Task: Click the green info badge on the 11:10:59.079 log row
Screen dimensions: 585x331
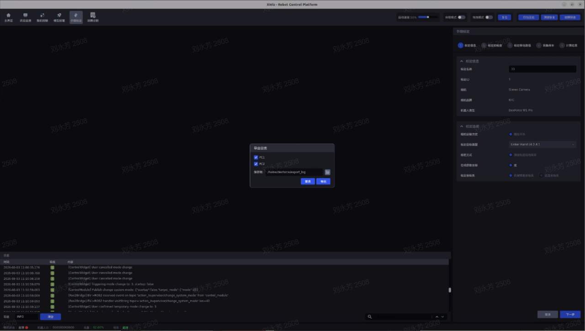Action: (52, 284)
